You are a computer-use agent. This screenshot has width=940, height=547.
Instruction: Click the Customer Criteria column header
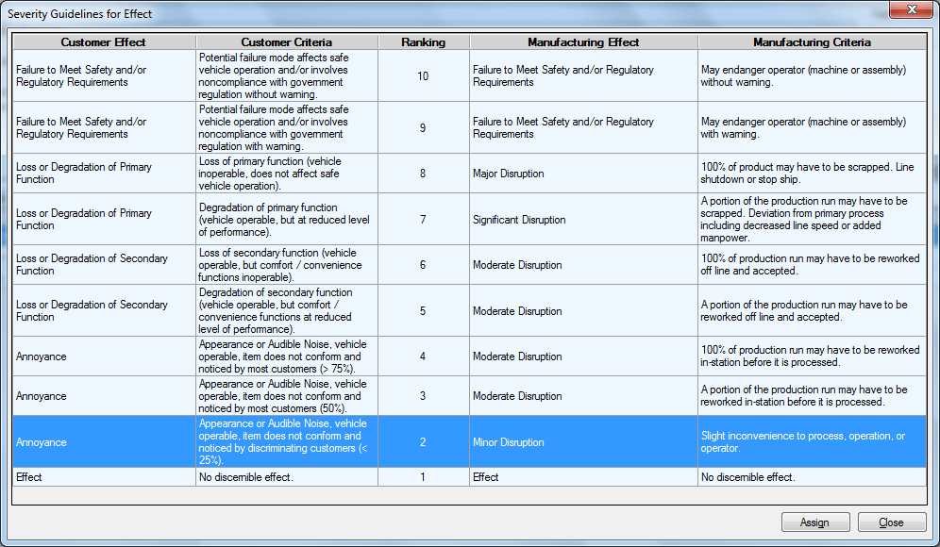(286, 42)
